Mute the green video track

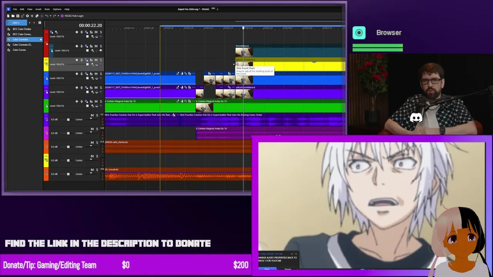(96, 102)
